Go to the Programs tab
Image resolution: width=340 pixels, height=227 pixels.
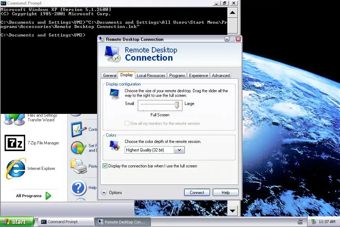coord(177,76)
